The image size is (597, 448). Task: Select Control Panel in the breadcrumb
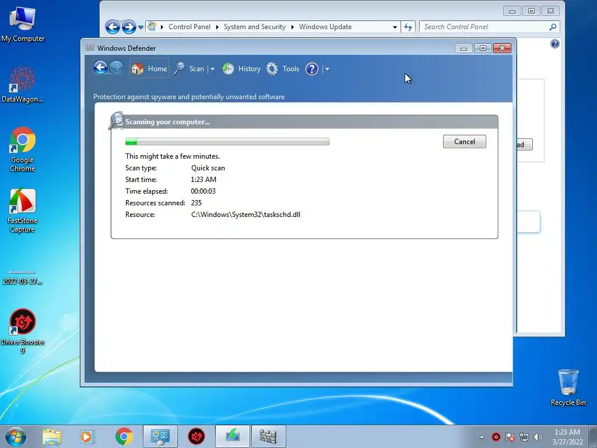[x=189, y=27]
